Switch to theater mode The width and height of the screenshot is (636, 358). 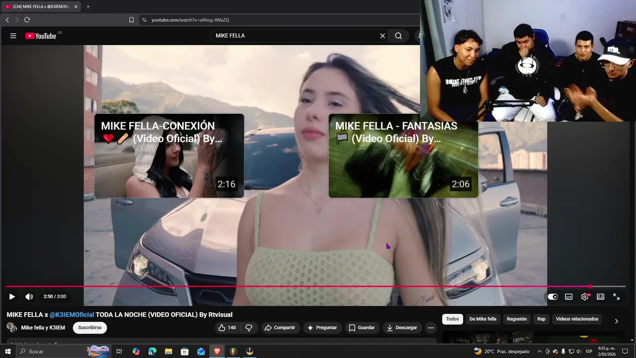(x=601, y=297)
